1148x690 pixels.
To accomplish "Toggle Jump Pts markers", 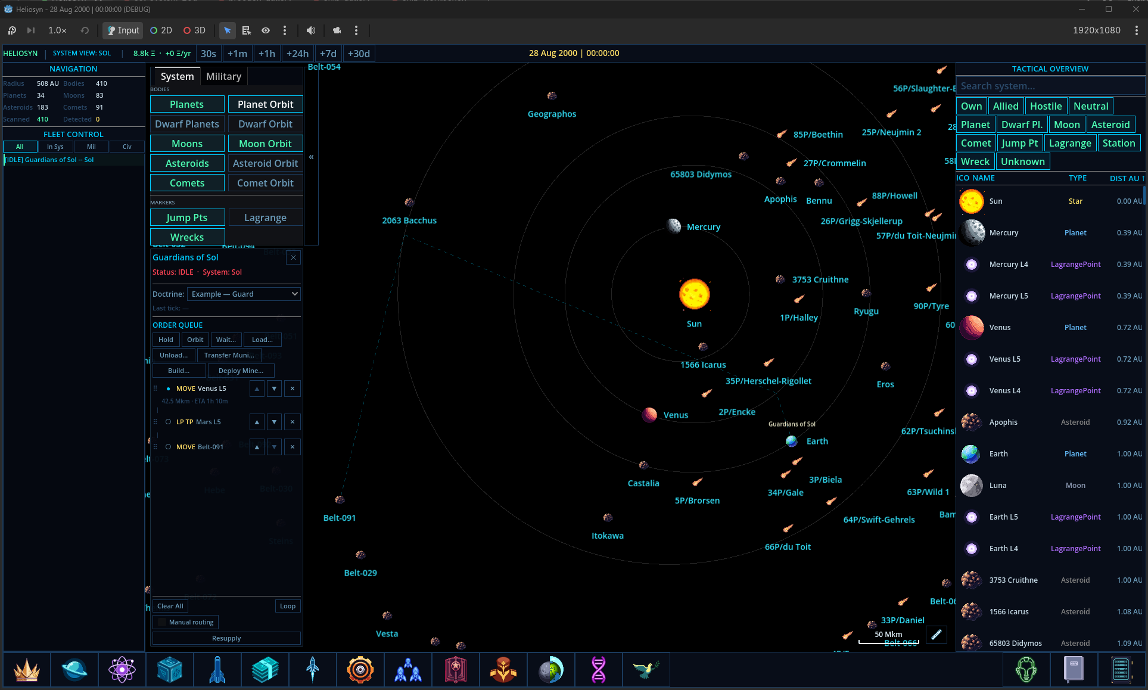I will [x=187, y=217].
